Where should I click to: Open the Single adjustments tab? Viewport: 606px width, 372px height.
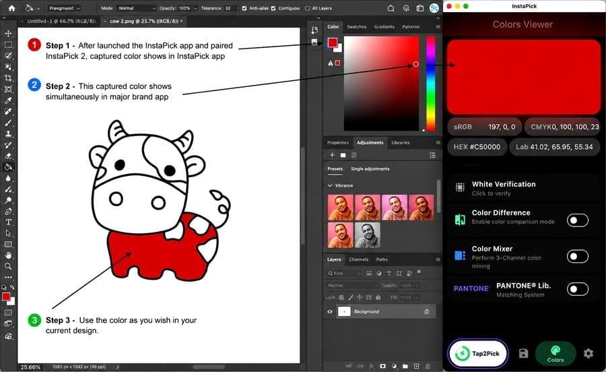370,169
